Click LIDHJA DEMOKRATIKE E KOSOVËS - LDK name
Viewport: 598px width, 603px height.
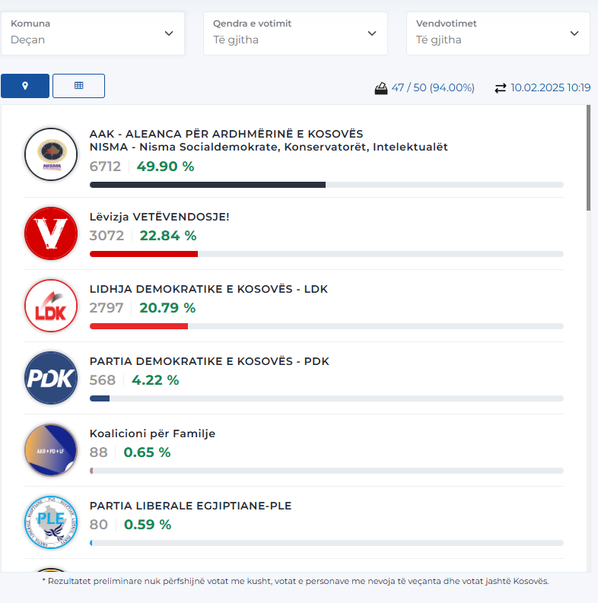(208, 289)
